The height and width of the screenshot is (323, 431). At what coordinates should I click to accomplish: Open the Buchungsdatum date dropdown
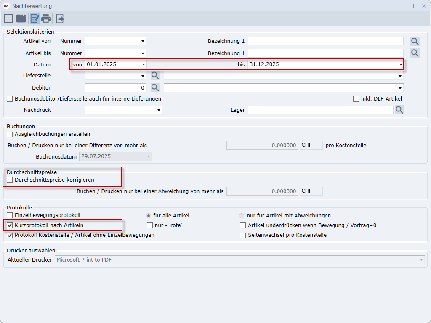pyautogui.click(x=149, y=156)
